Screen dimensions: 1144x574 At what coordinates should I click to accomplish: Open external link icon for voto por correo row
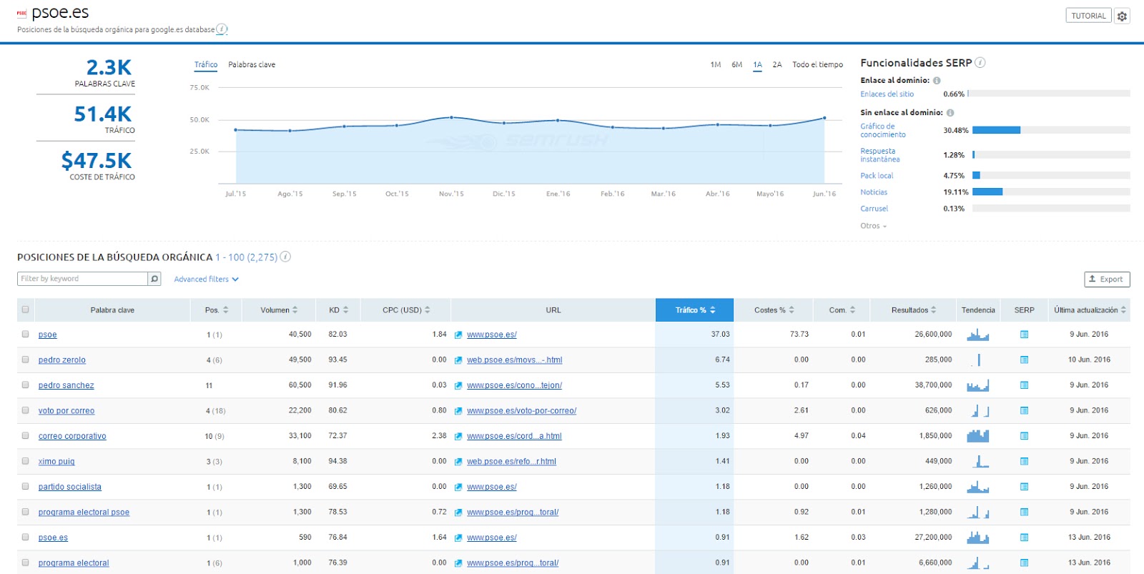[458, 411]
